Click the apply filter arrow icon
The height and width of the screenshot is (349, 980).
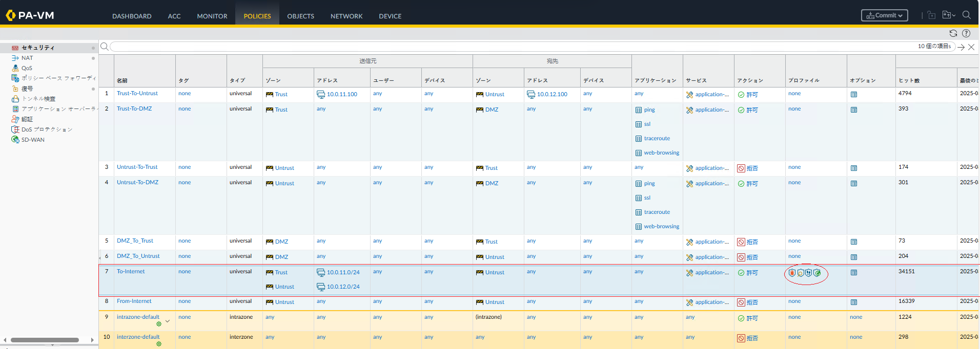click(x=961, y=47)
